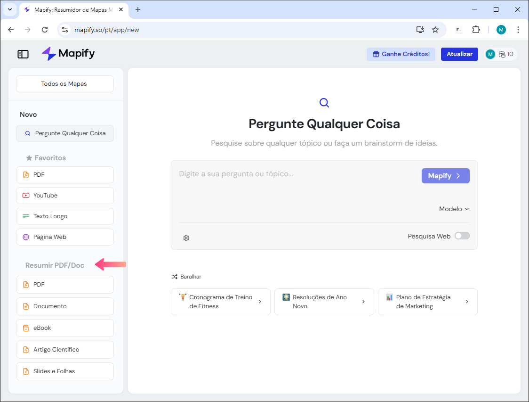
Task: Go back using the browser back arrow
Action: point(11,30)
